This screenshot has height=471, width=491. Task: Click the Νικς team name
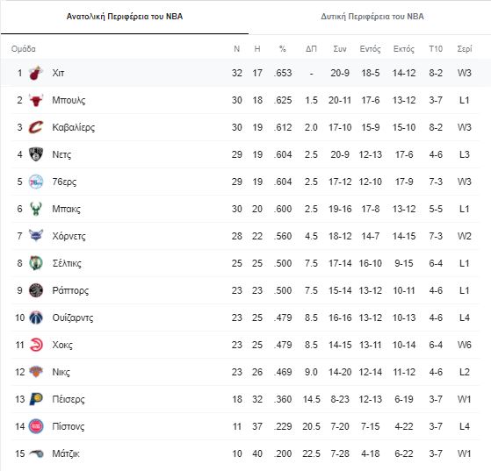click(61, 372)
